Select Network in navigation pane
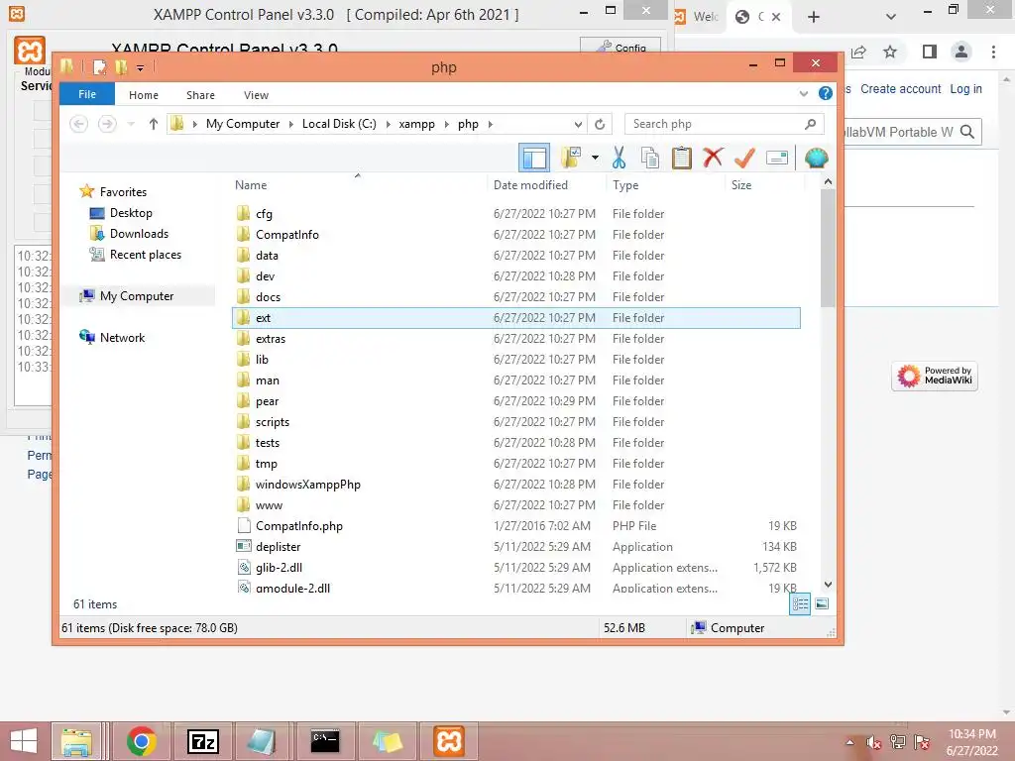This screenshot has height=761, width=1015. 122,337
